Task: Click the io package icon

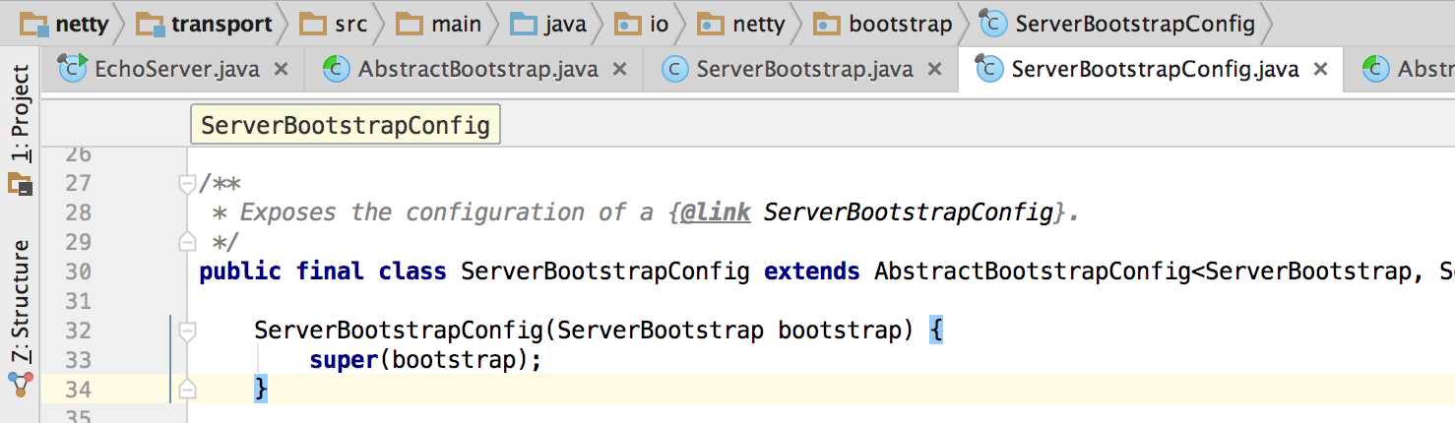Action: pos(627,24)
